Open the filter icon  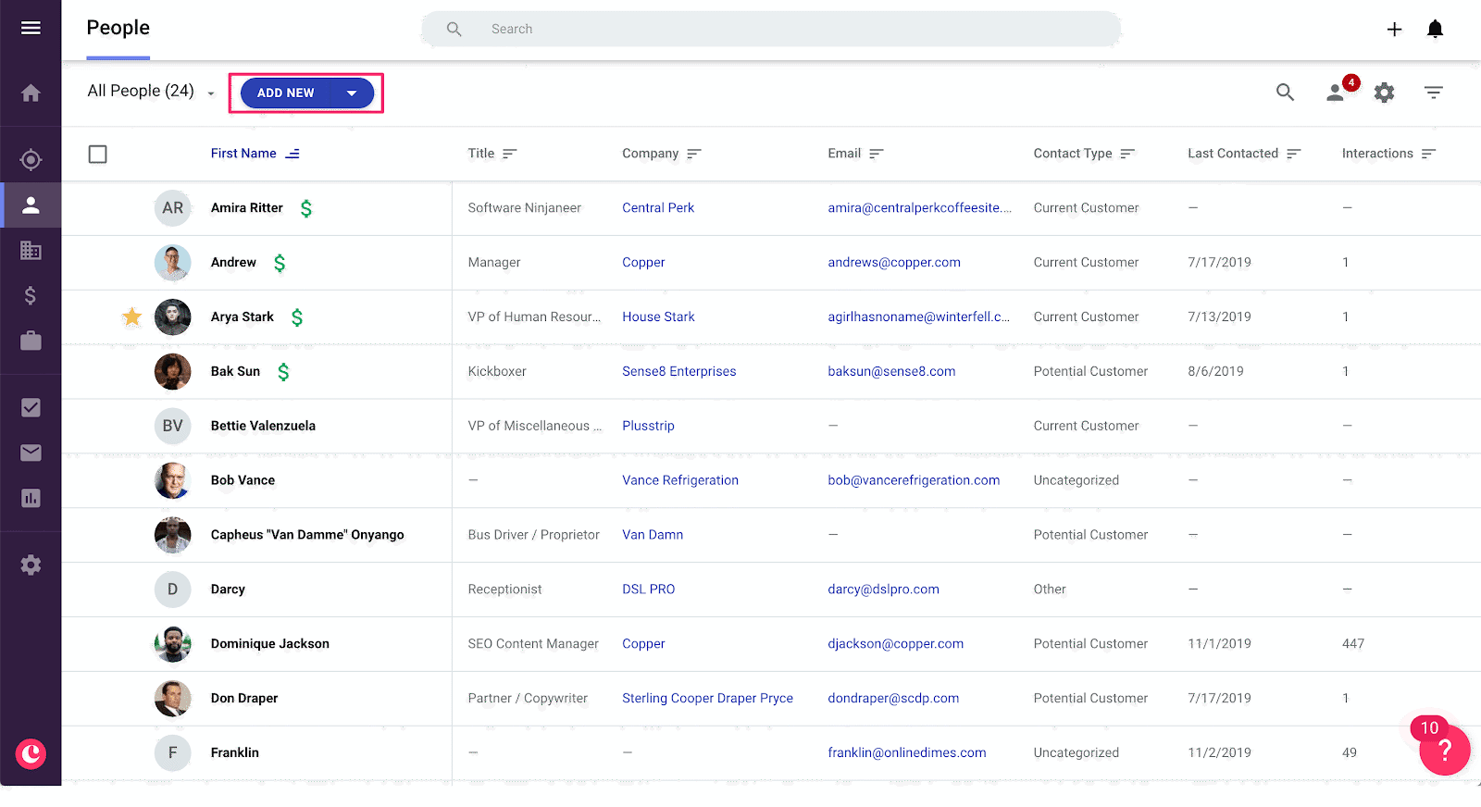pyautogui.click(x=1433, y=93)
